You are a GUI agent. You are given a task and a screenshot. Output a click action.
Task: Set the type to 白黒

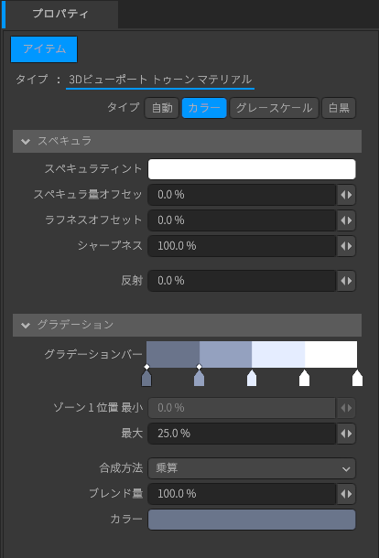(339, 108)
